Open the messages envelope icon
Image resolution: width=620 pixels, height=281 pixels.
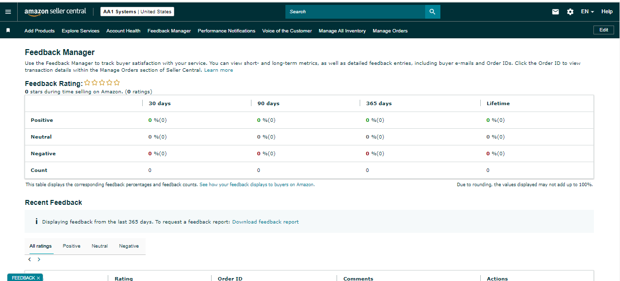click(x=556, y=12)
